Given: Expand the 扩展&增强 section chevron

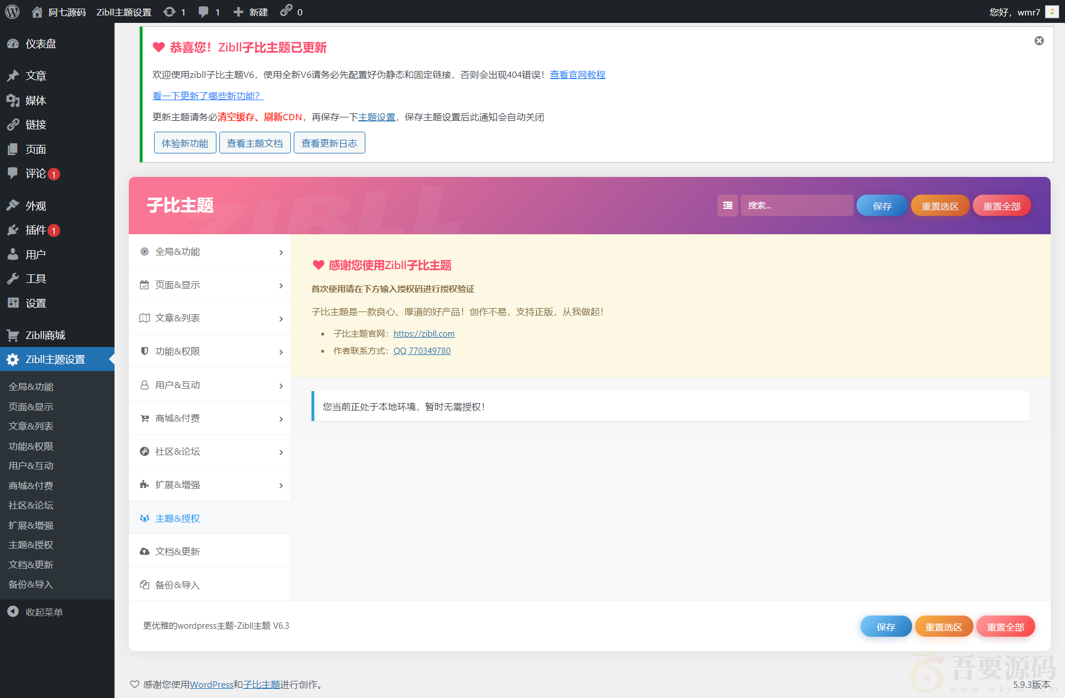Looking at the screenshot, I should 281,486.
